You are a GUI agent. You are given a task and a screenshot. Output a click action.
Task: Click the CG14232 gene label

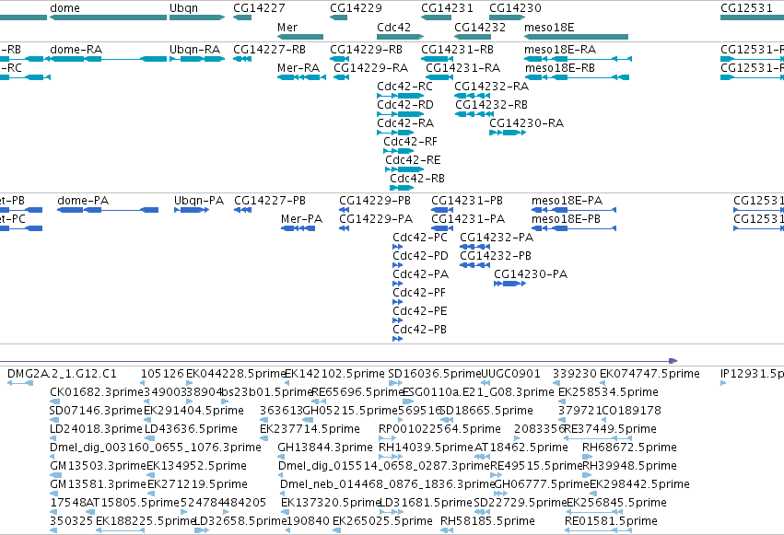pos(480,27)
